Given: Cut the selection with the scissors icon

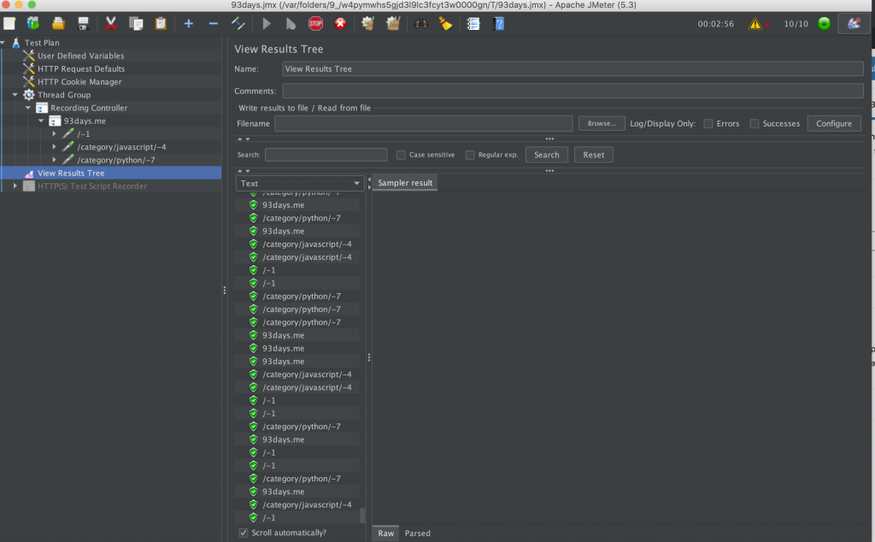Looking at the screenshot, I should click(110, 23).
